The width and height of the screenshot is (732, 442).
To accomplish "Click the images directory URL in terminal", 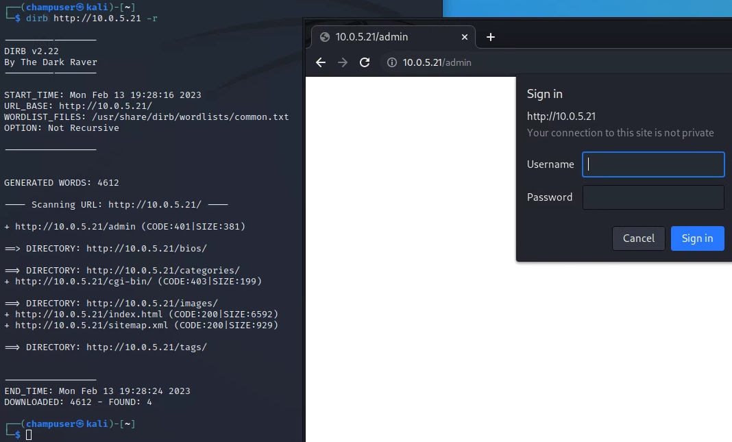I will pos(151,303).
